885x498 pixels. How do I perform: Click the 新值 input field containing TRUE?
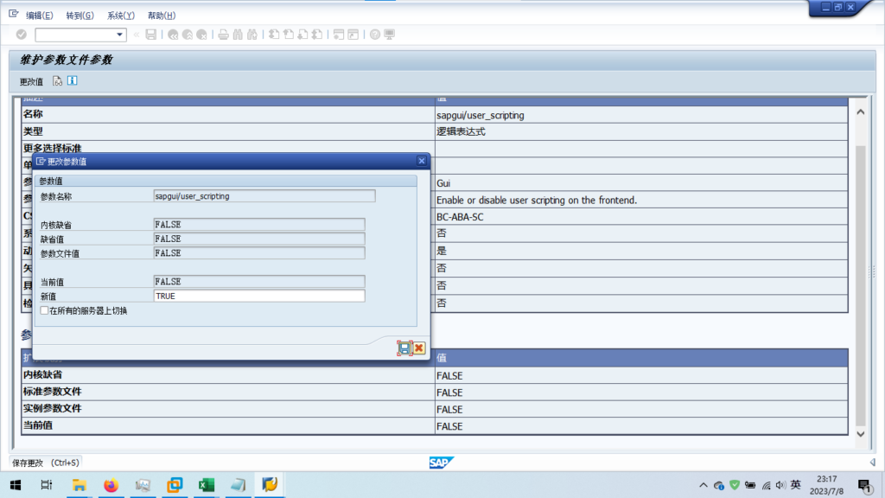[258, 296]
